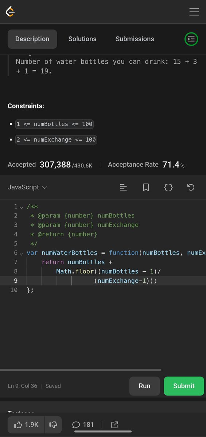Collapse the function fold at line 6
Image resolution: width=206 pixels, height=437 pixels.
pyautogui.click(x=22, y=253)
